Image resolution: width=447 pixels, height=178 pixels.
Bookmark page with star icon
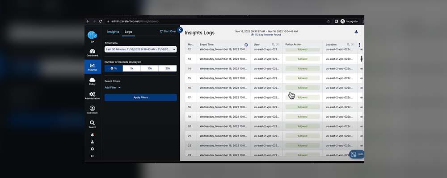pyautogui.click(x=329, y=21)
